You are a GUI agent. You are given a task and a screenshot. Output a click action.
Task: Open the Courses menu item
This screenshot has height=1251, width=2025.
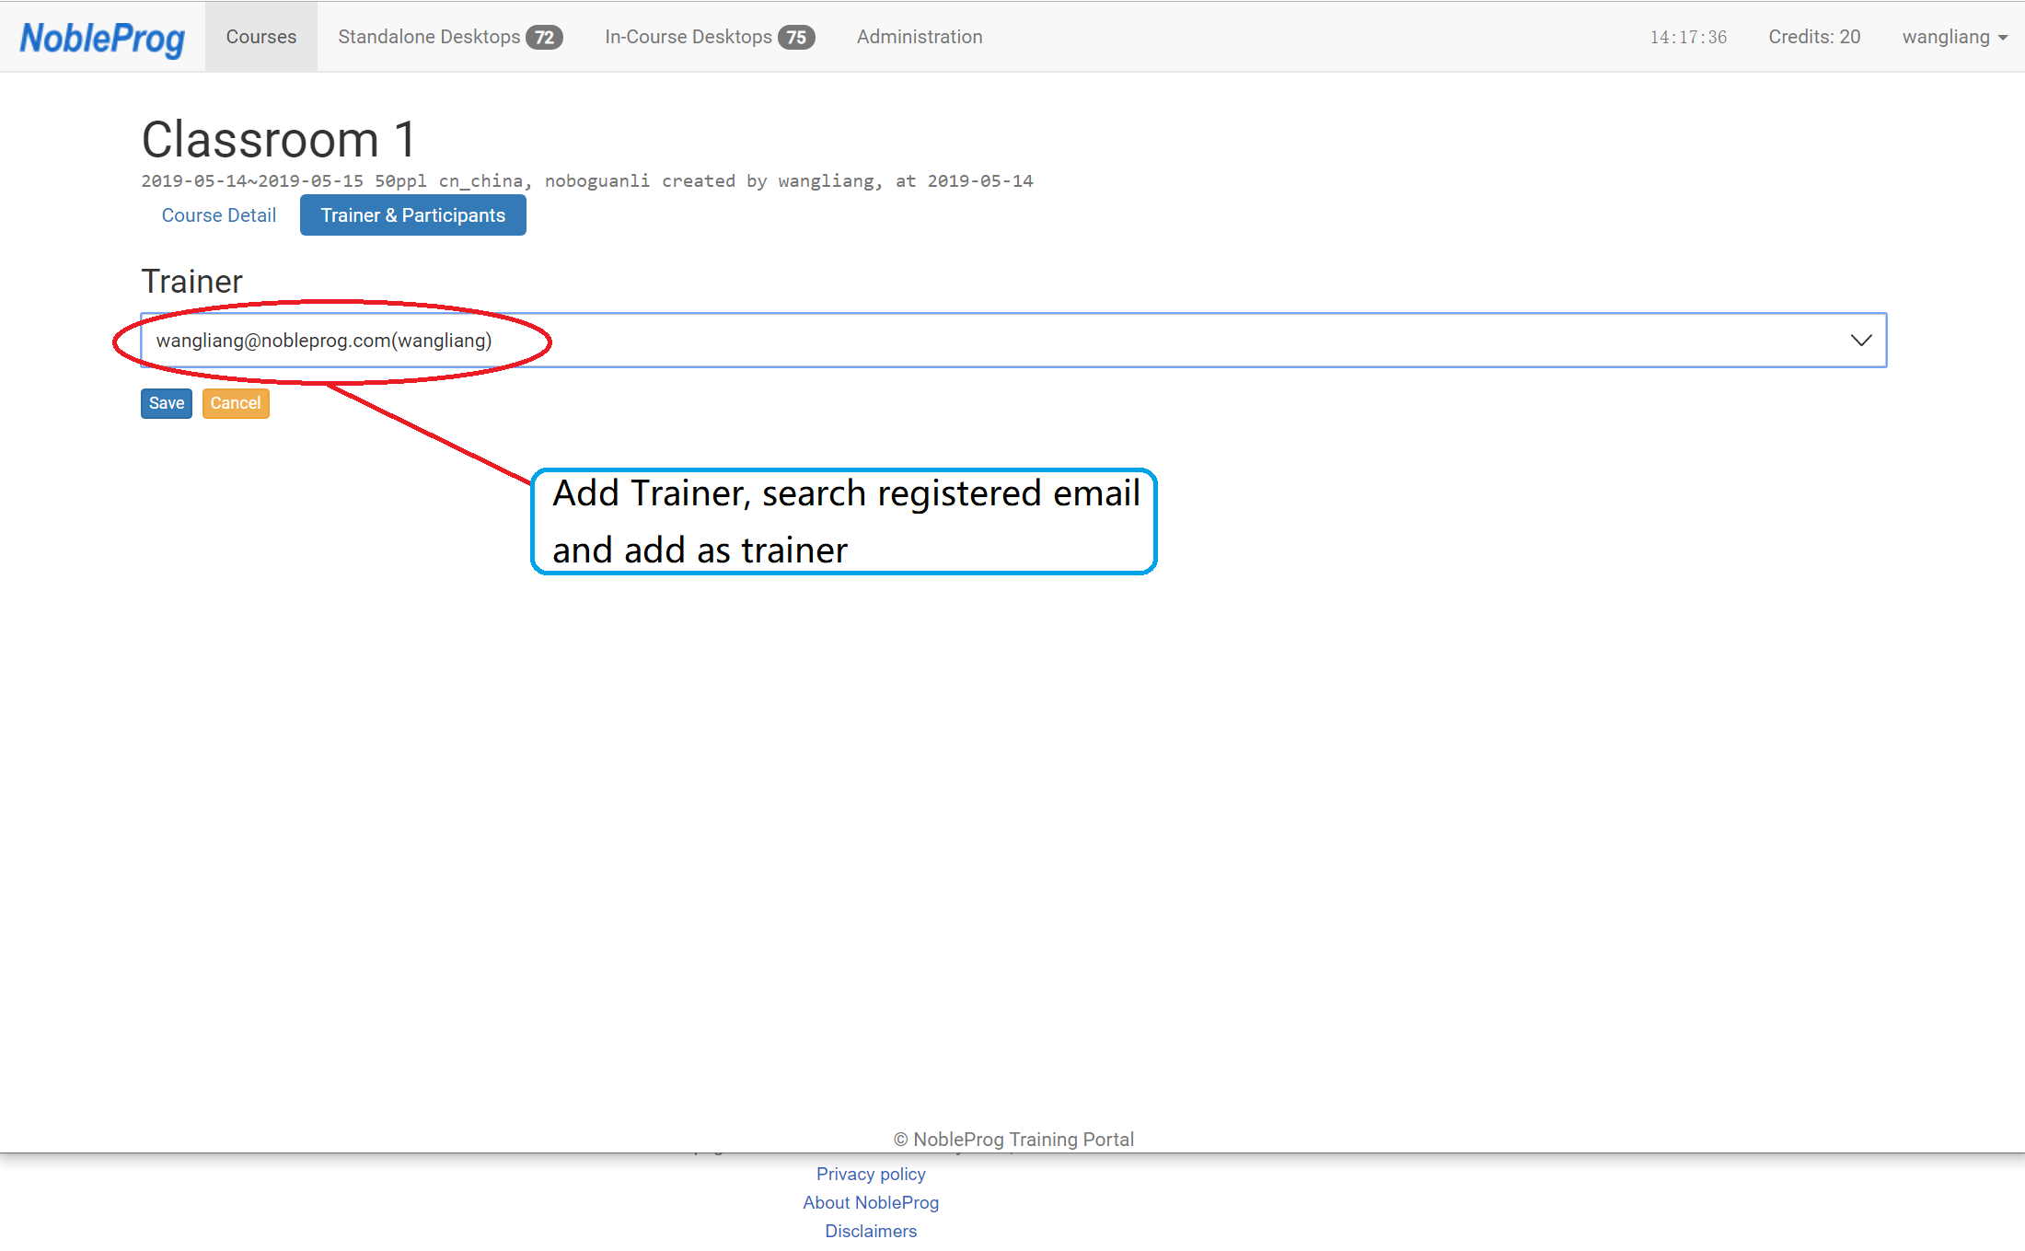[261, 37]
